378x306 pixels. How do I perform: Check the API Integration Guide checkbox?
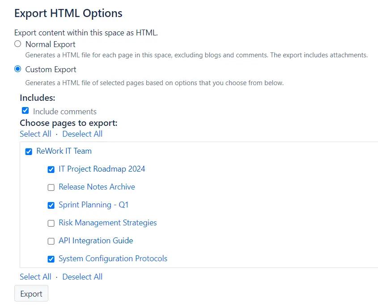[51, 241]
